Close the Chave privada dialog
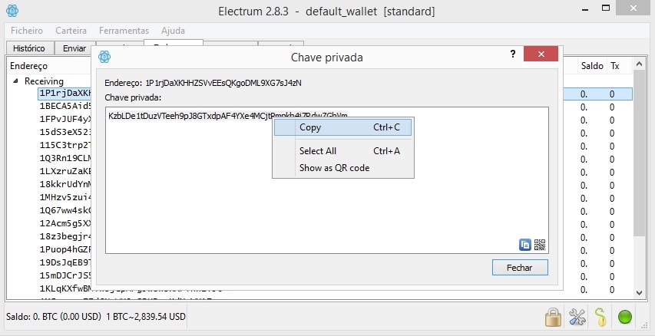 click(541, 54)
